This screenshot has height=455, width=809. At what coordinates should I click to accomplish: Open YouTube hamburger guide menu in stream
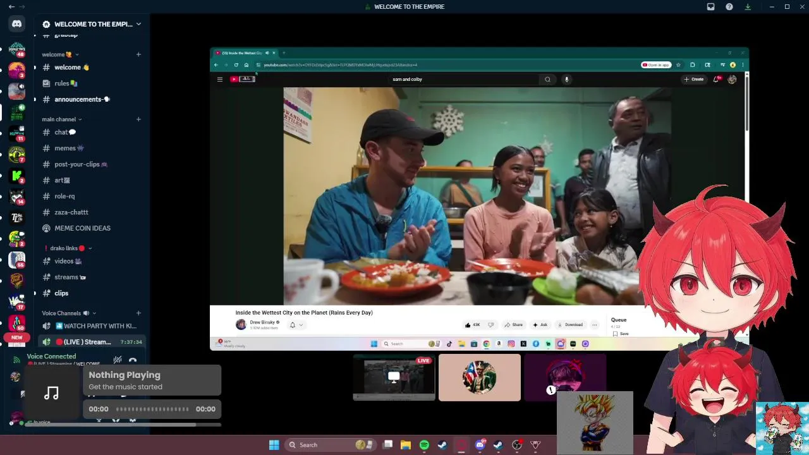(x=220, y=80)
